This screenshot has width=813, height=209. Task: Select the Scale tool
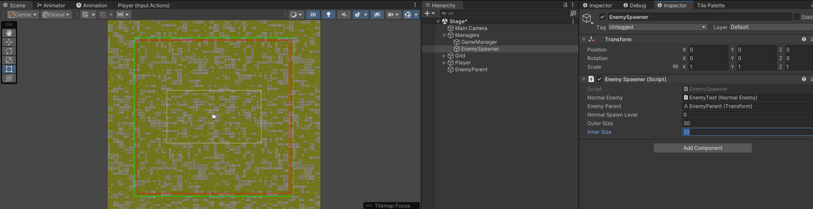(x=9, y=60)
